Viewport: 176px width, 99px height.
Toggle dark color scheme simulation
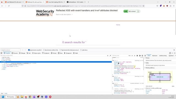pyautogui.click(x=140, y=56)
